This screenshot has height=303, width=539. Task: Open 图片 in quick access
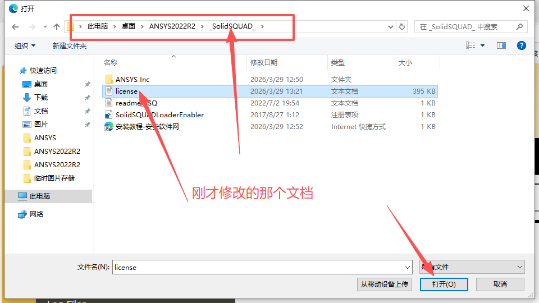(x=41, y=125)
